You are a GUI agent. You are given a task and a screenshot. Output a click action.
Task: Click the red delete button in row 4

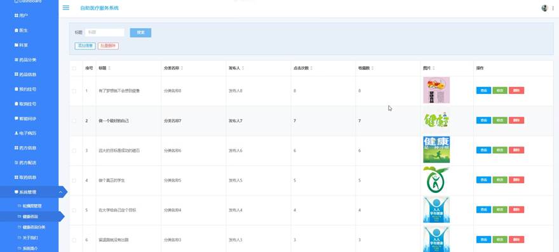(516, 180)
